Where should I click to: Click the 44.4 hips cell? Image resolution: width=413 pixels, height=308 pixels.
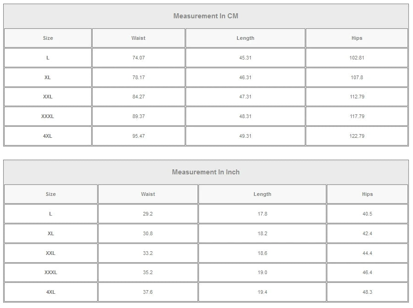click(367, 253)
